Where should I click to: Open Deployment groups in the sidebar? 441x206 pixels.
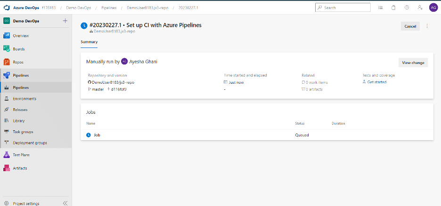(x=30, y=143)
